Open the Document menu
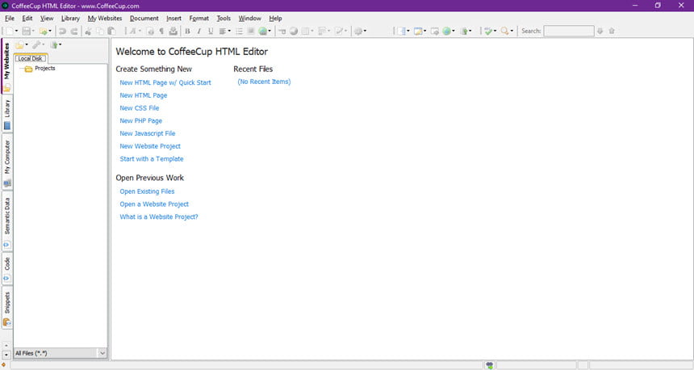 coord(144,18)
